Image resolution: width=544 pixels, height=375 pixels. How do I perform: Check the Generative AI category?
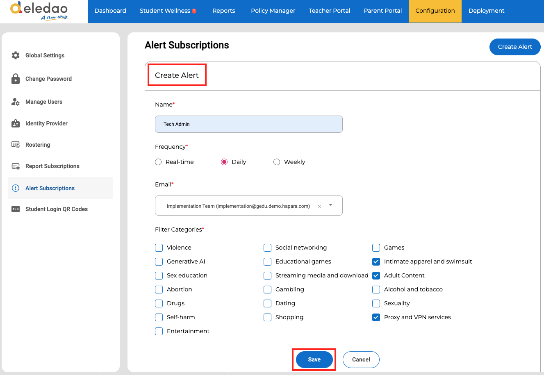click(159, 261)
